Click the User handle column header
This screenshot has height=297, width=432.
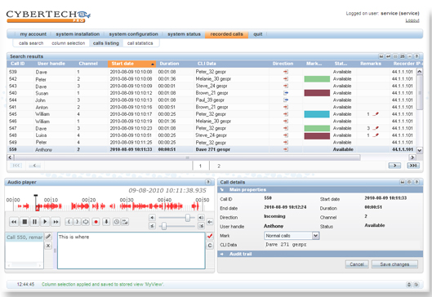click(x=51, y=64)
